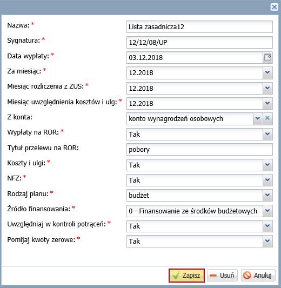This screenshot has width=281, height=288.
Task: Click Uwzględniaj w kontroli potrąceń 'Tak' value
Action: point(195,226)
